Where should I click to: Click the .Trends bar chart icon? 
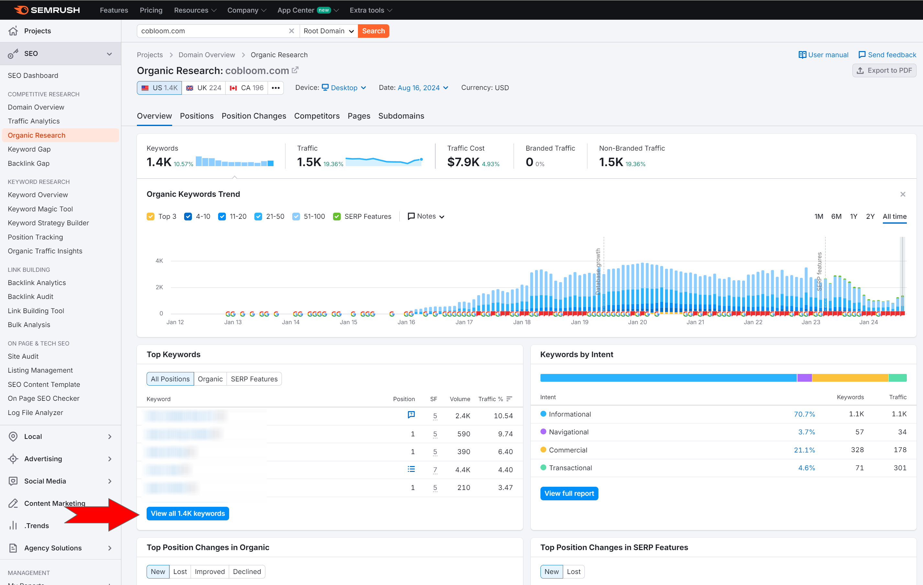(13, 525)
